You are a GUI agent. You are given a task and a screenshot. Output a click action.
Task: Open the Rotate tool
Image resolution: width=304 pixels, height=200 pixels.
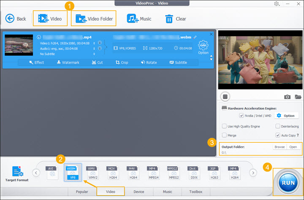coord(149,62)
